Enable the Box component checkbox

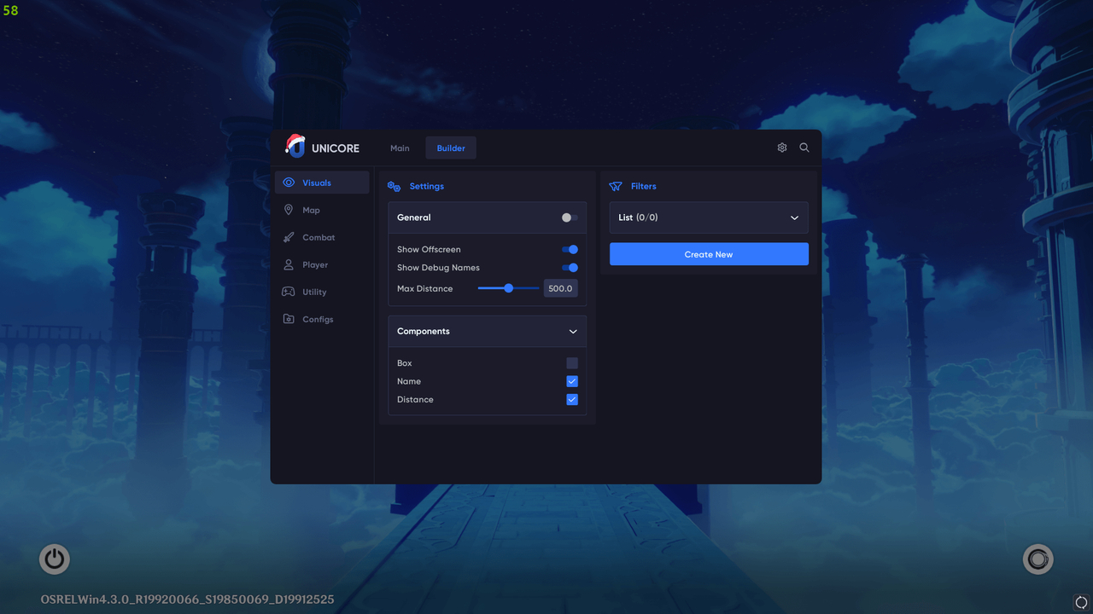[x=571, y=362]
